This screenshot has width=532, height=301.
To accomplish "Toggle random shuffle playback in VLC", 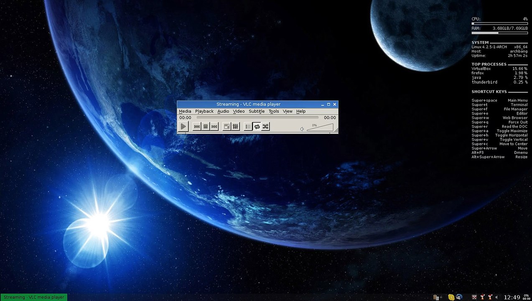I will pos(265,126).
